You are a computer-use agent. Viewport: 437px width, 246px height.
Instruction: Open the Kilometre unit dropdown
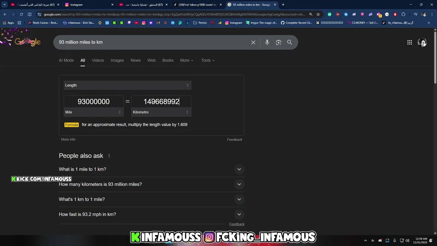(161, 112)
